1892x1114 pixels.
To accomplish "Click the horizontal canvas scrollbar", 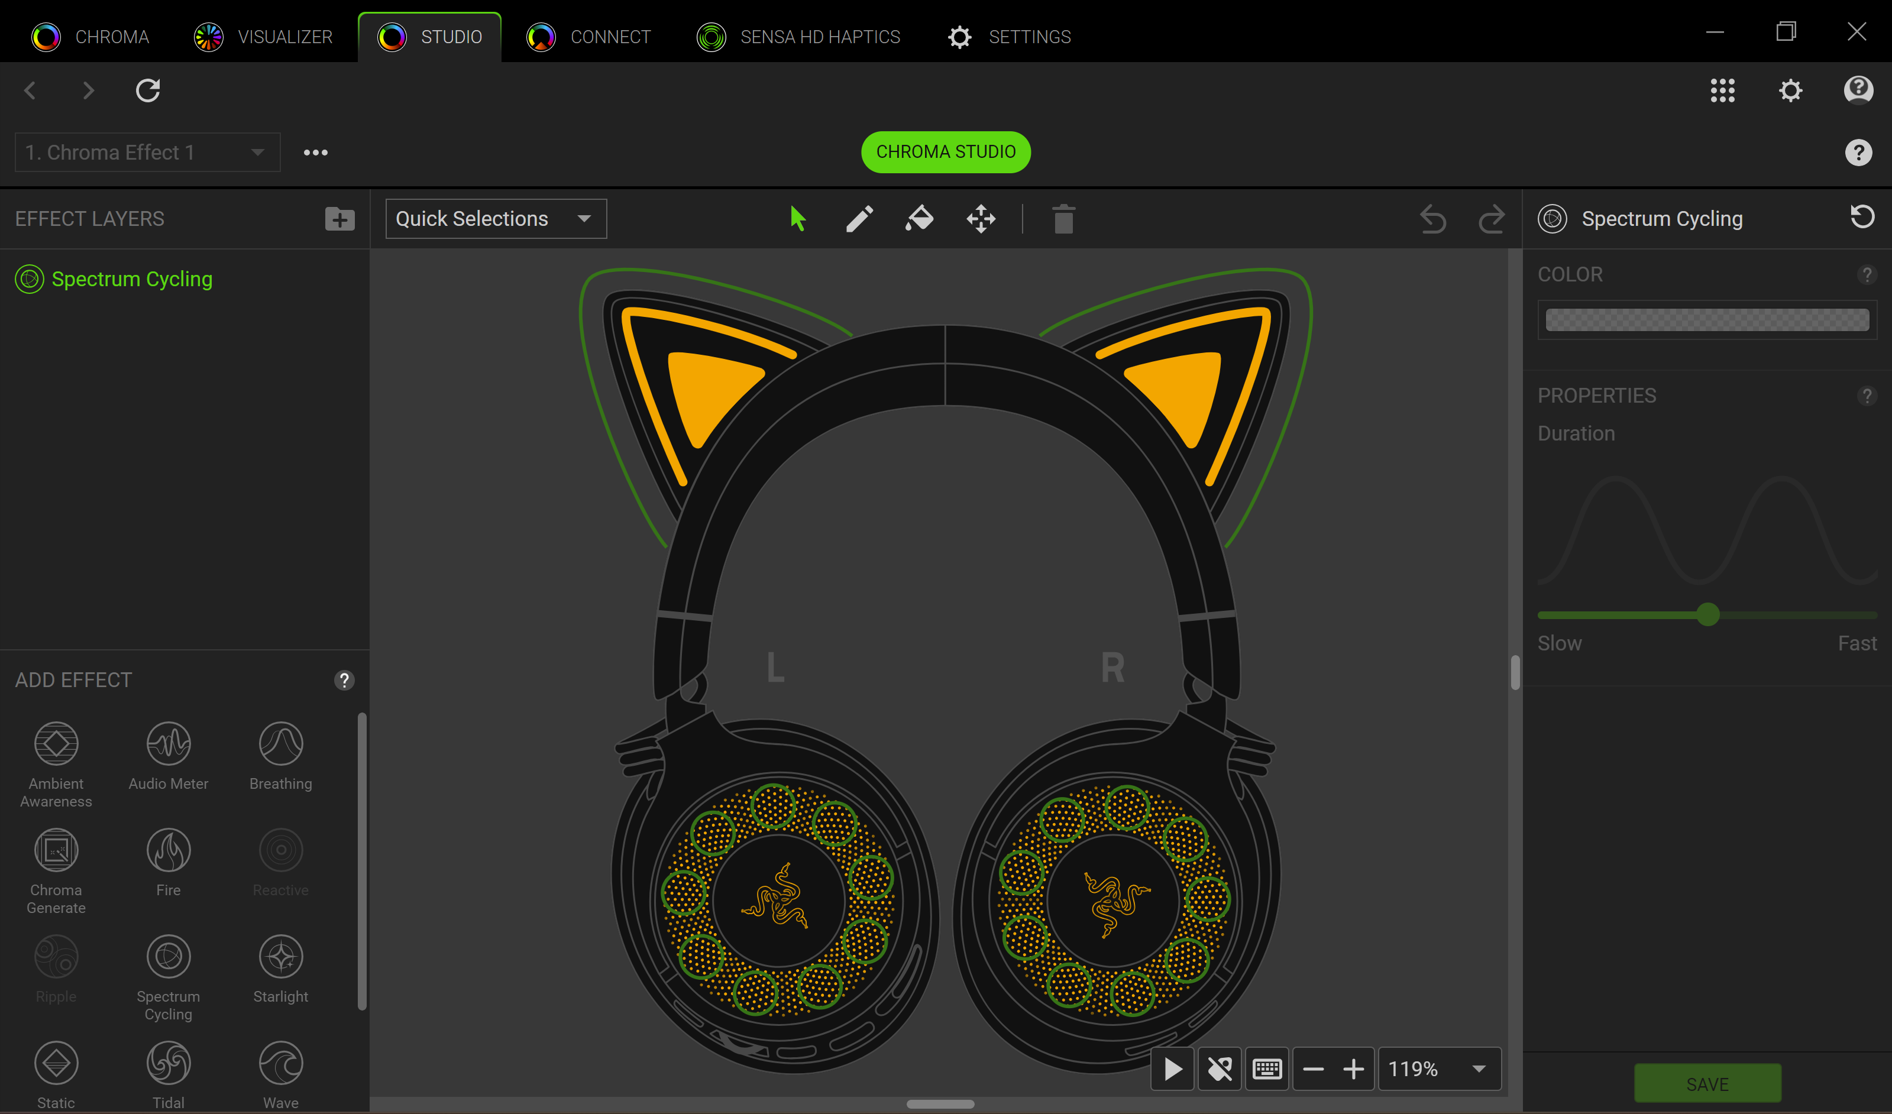I will click(x=940, y=1103).
